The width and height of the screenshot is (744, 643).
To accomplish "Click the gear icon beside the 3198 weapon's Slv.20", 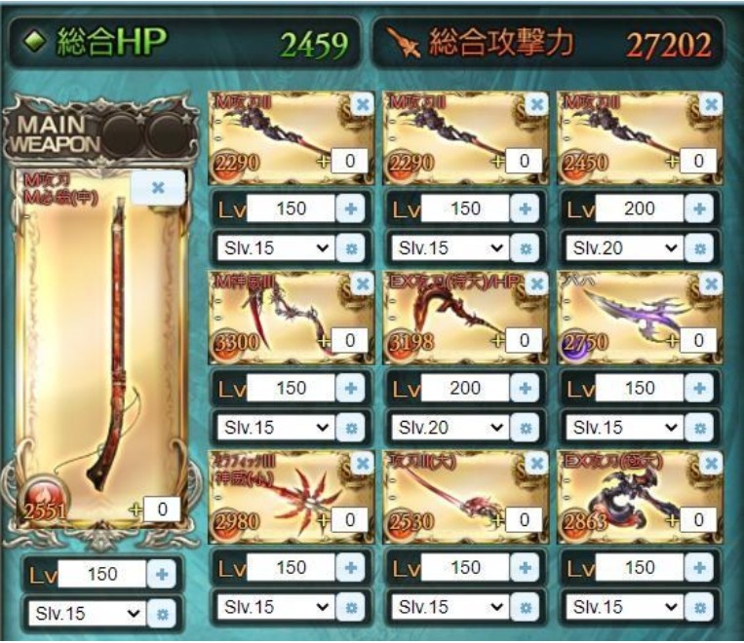I will [526, 429].
